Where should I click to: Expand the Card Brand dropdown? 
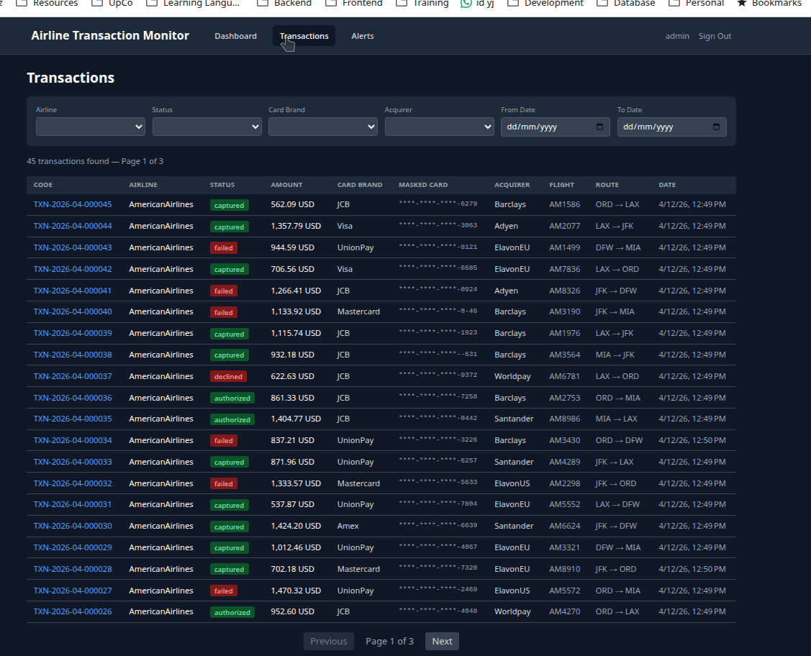pos(322,127)
